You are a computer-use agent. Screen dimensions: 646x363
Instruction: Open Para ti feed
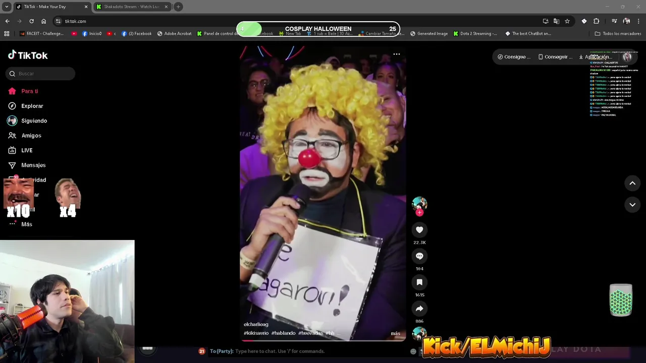pyautogui.click(x=23, y=91)
